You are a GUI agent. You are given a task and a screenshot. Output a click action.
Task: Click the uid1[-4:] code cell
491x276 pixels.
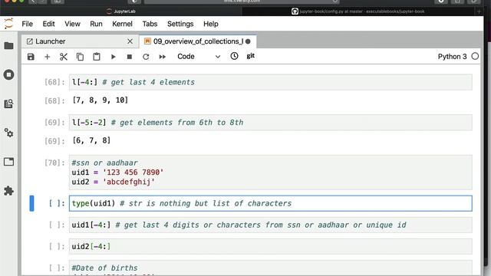pyautogui.click(x=271, y=225)
